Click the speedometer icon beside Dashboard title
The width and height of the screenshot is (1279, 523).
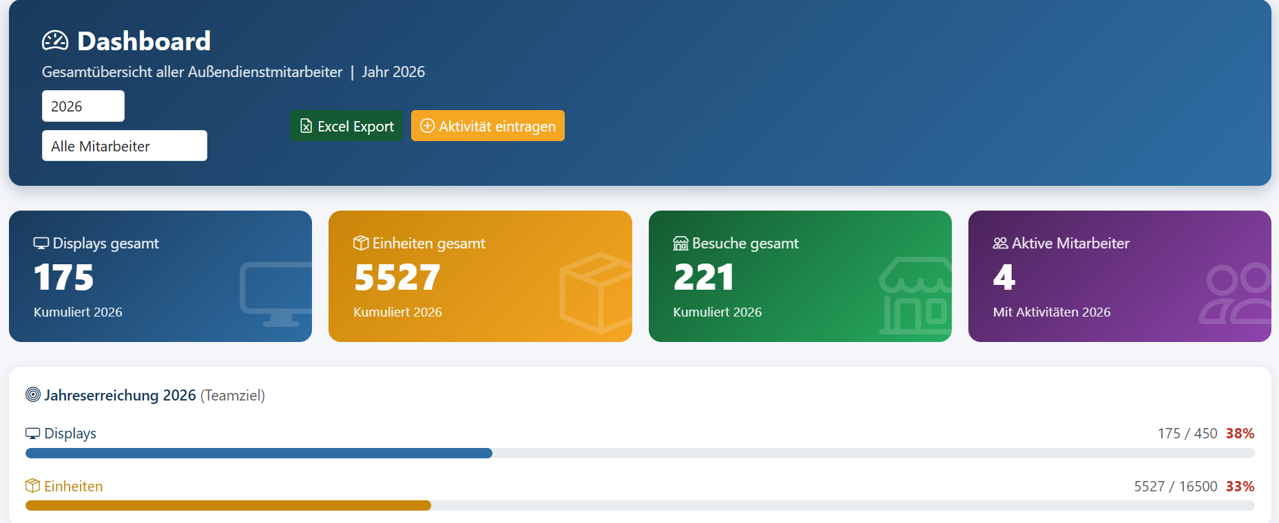55,41
